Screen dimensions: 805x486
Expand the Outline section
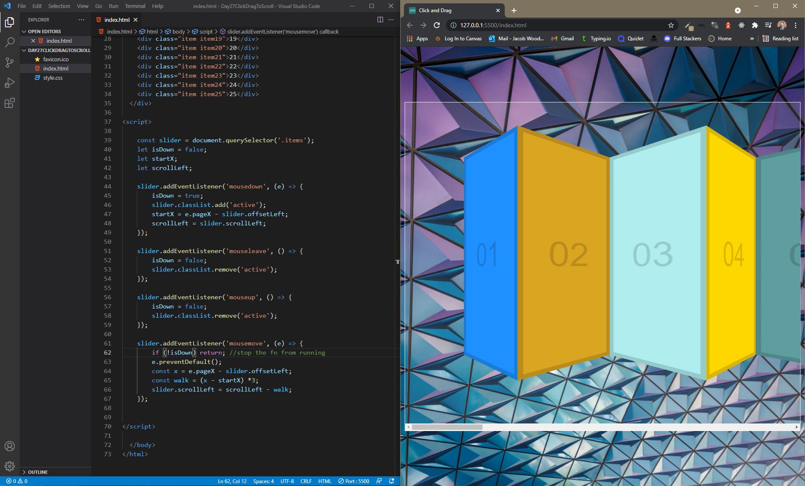[38, 472]
